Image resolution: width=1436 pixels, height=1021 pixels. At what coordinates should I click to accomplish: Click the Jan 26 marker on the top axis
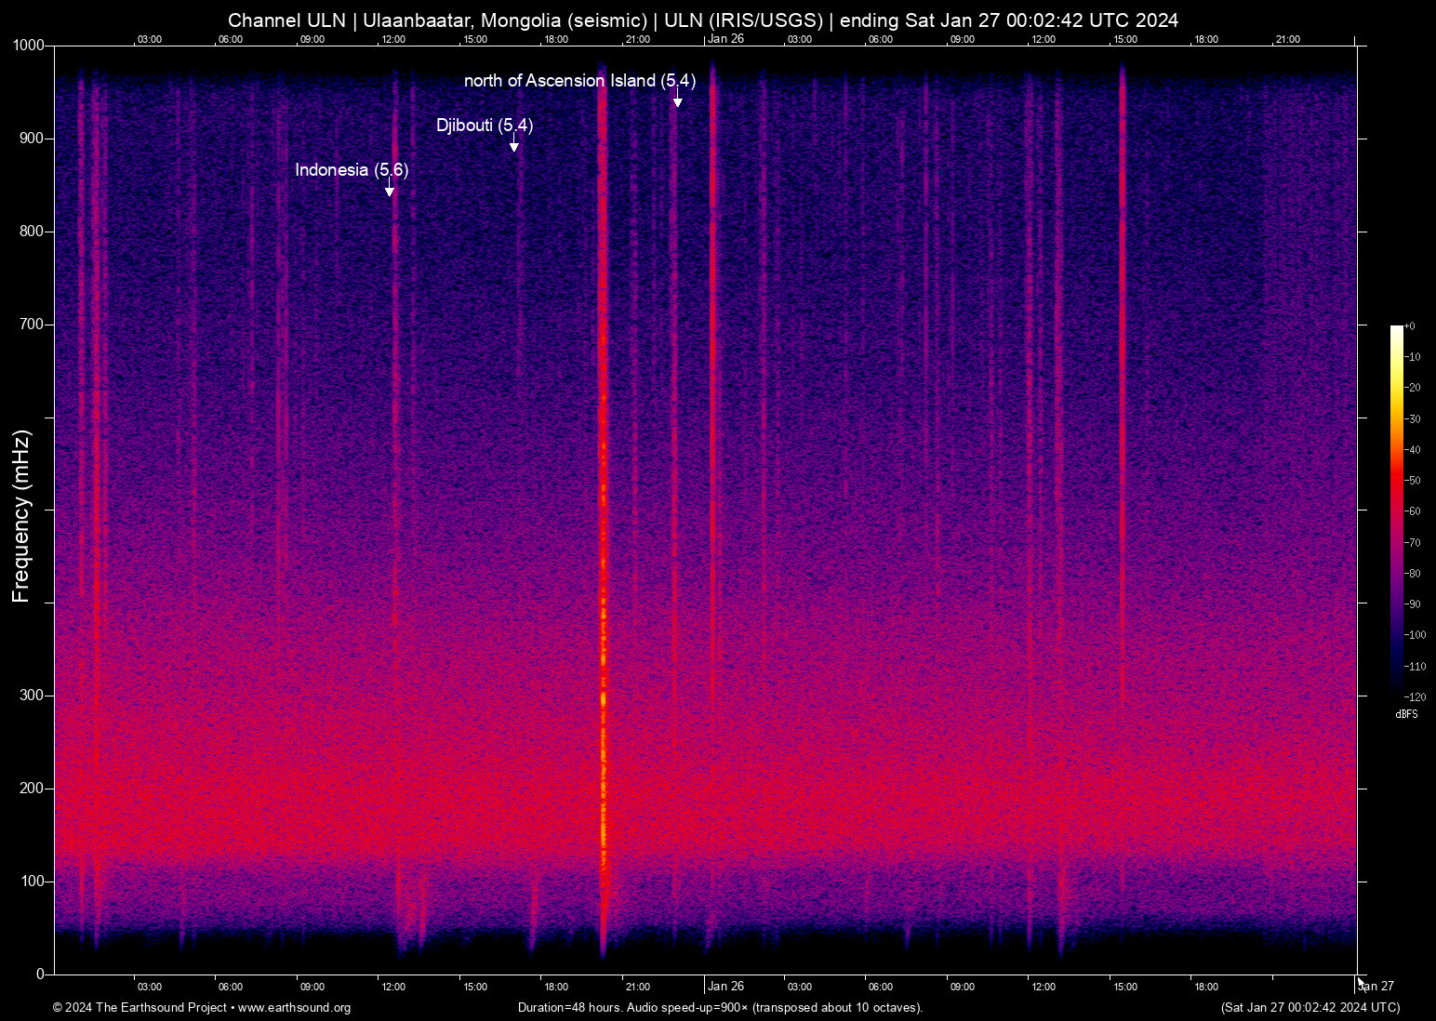coord(725,39)
